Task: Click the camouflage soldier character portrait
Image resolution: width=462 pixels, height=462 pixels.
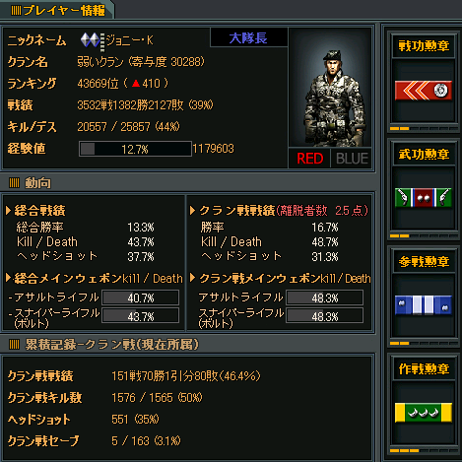Action: tap(330, 88)
